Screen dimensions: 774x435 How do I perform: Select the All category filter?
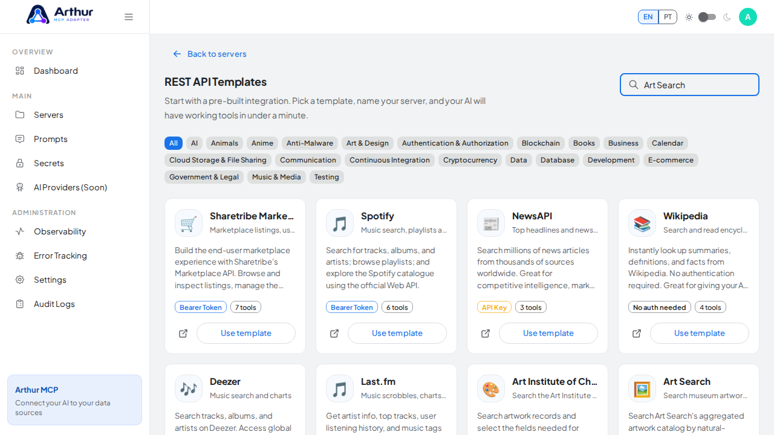coord(174,143)
